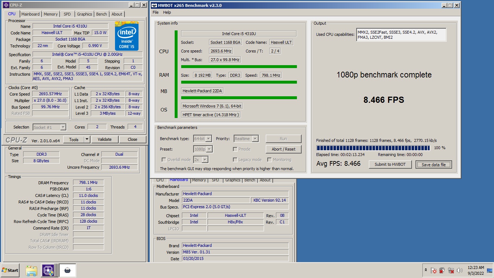494x278 pixels.
Task: Toggle the Legacy mode checkbox
Action: pos(235,160)
